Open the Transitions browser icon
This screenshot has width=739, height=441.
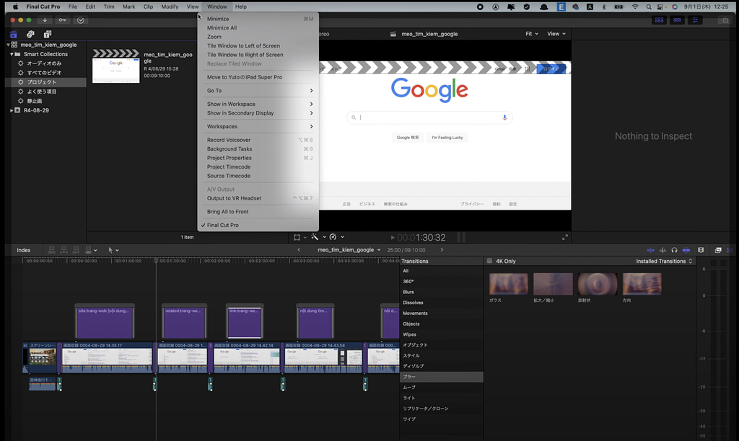[x=730, y=250]
